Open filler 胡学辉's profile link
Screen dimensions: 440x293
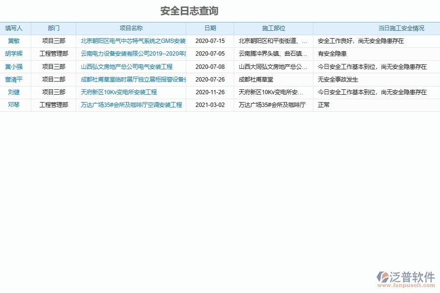[16, 54]
